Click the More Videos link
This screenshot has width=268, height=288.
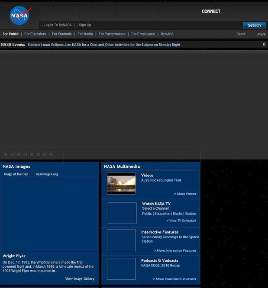click(185, 194)
